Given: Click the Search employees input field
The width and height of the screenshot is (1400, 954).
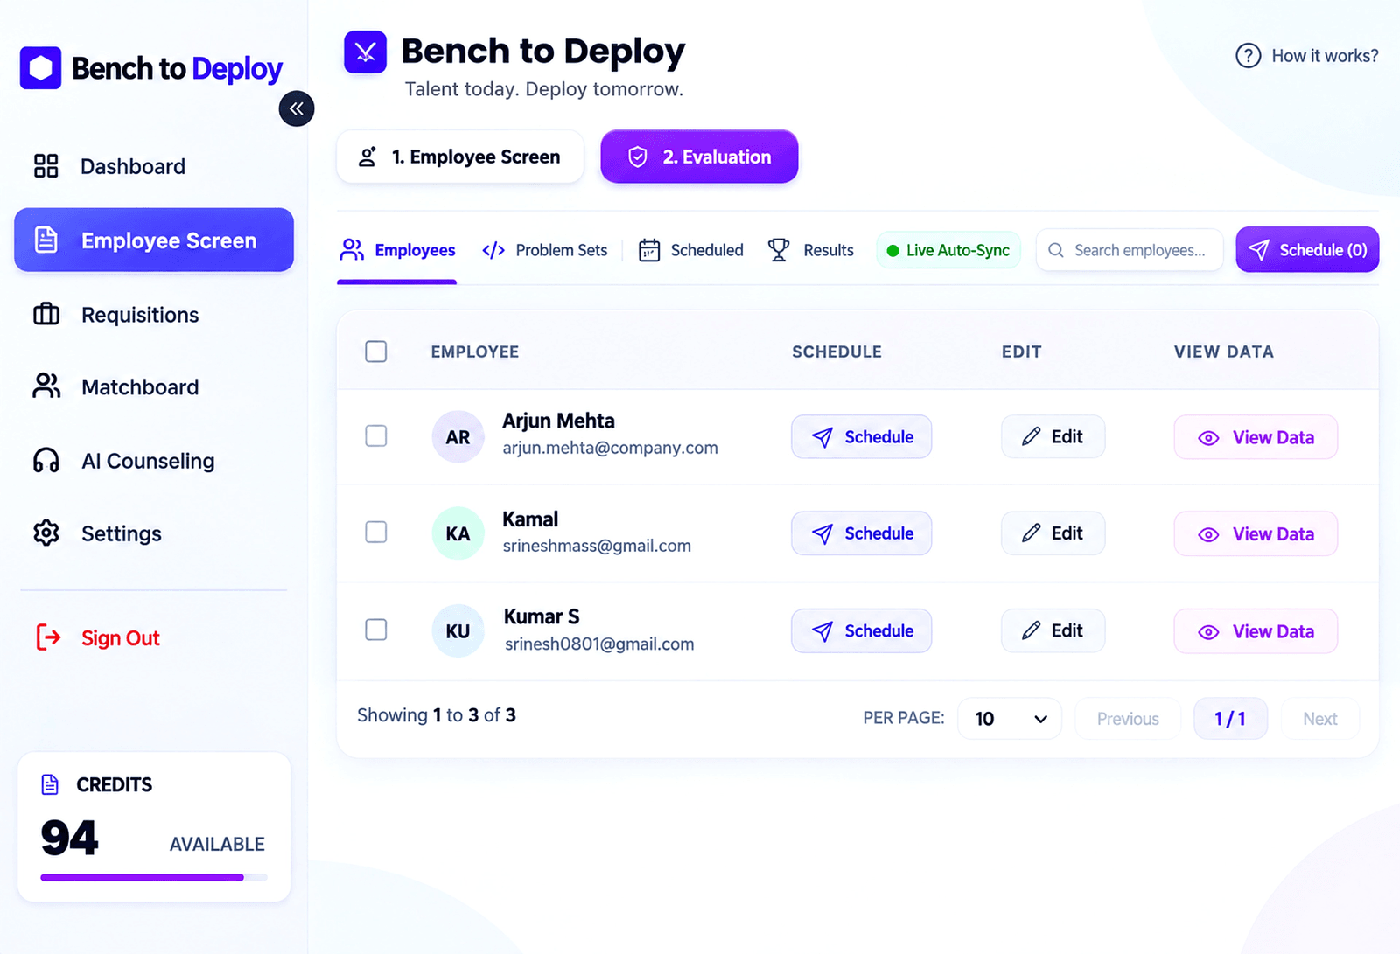Looking at the screenshot, I should pos(1130,250).
